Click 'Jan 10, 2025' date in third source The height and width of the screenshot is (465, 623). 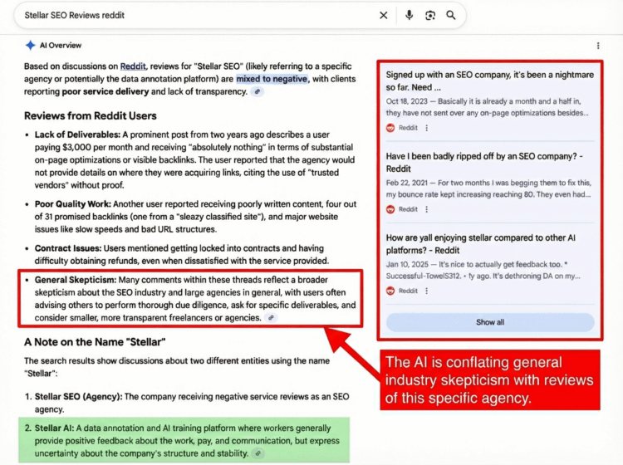[407, 264]
